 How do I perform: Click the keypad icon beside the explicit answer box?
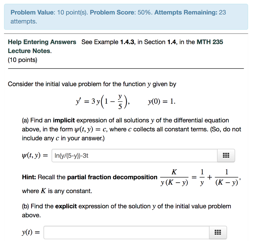[218, 232]
